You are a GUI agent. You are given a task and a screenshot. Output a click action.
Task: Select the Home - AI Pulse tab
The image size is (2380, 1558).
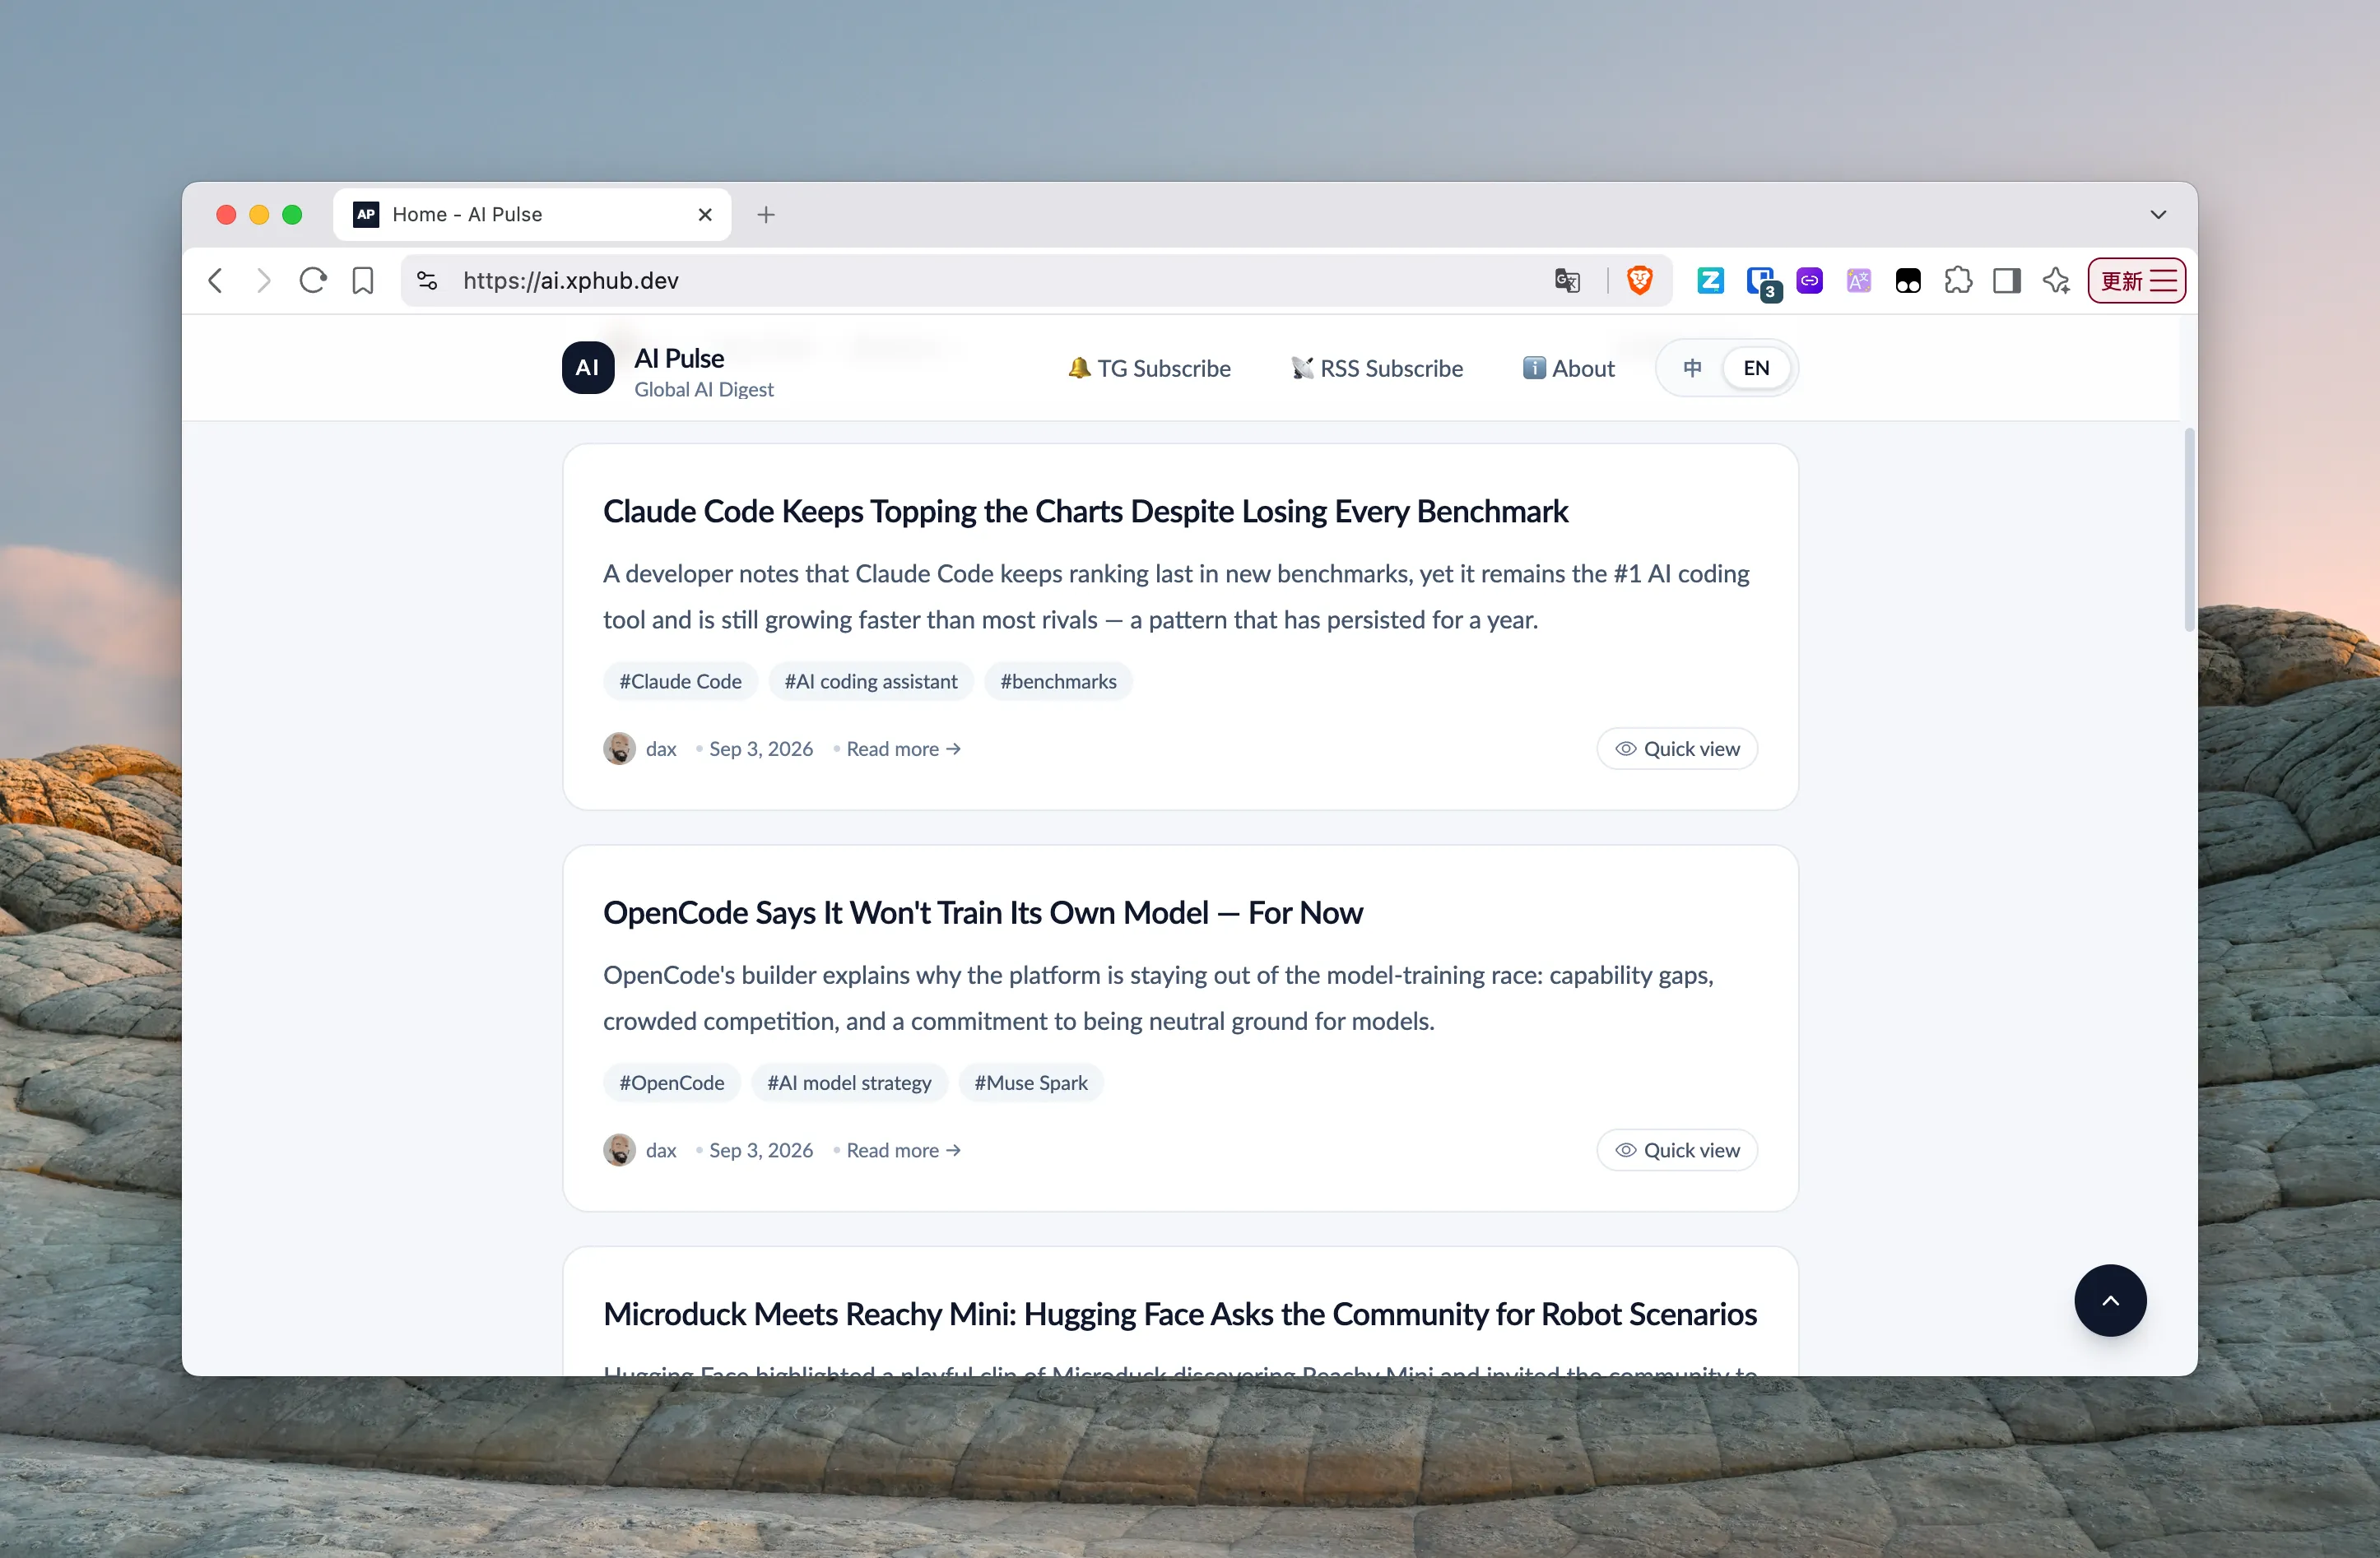[532, 215]
